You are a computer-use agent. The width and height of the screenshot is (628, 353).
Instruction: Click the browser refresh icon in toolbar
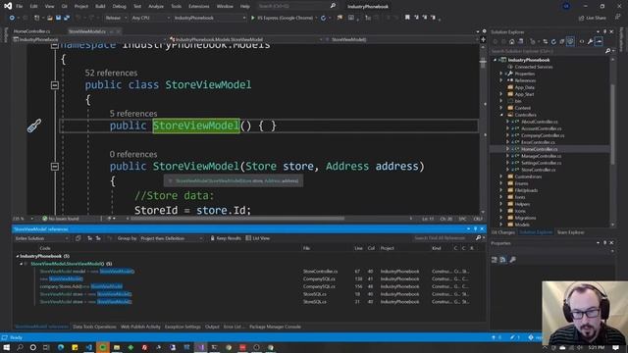(323, 18)
